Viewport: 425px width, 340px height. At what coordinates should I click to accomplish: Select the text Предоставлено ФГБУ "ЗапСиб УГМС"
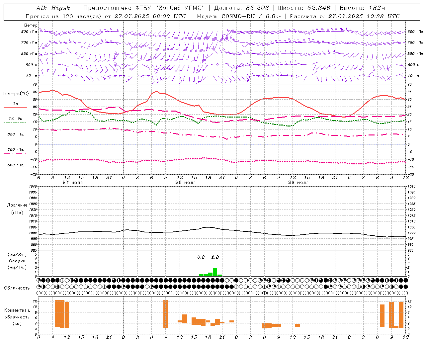[x=144, y=8]
